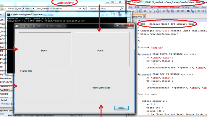This screenshot has width=207, height=117.
Task: Select the RESOURCES folder in Explorer tree
Action: click(6, 82)
